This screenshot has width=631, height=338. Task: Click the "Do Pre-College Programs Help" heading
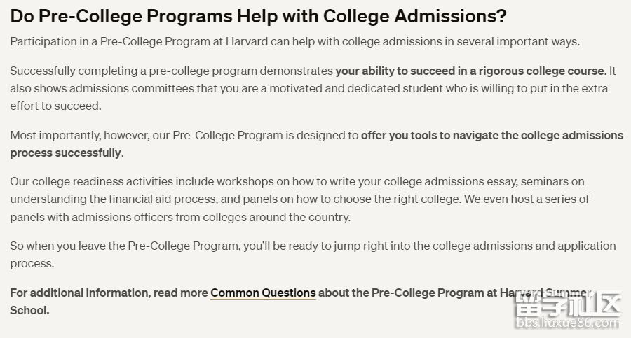pos(258,16)
